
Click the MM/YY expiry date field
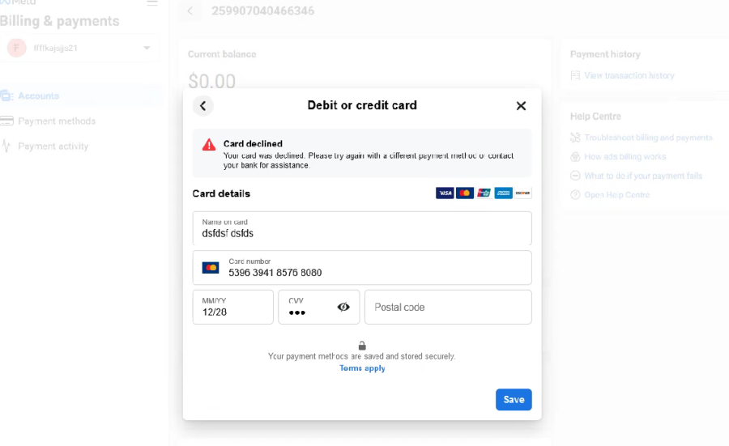[233, 307]
